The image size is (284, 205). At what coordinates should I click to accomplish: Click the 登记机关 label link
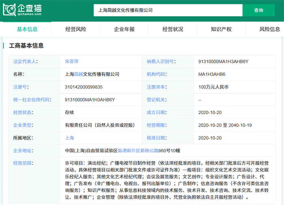point(156,99)
